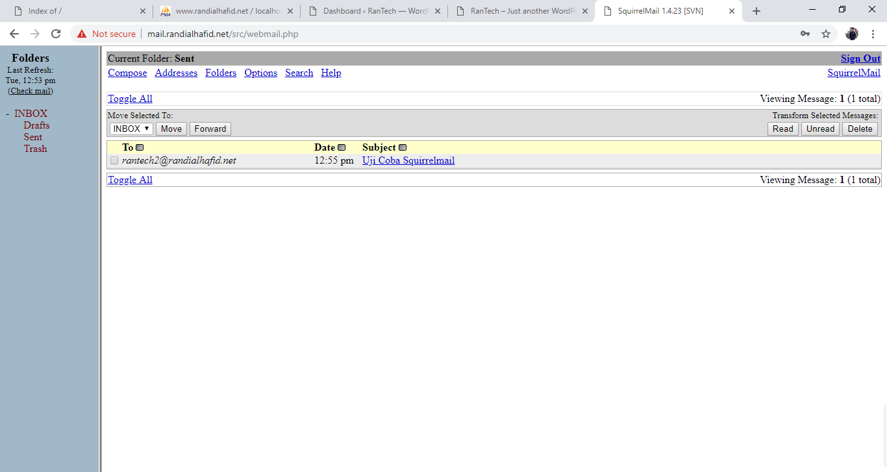Click the 12:55 pm date cell
Viewport: 887px width, 472px height.
334,160
